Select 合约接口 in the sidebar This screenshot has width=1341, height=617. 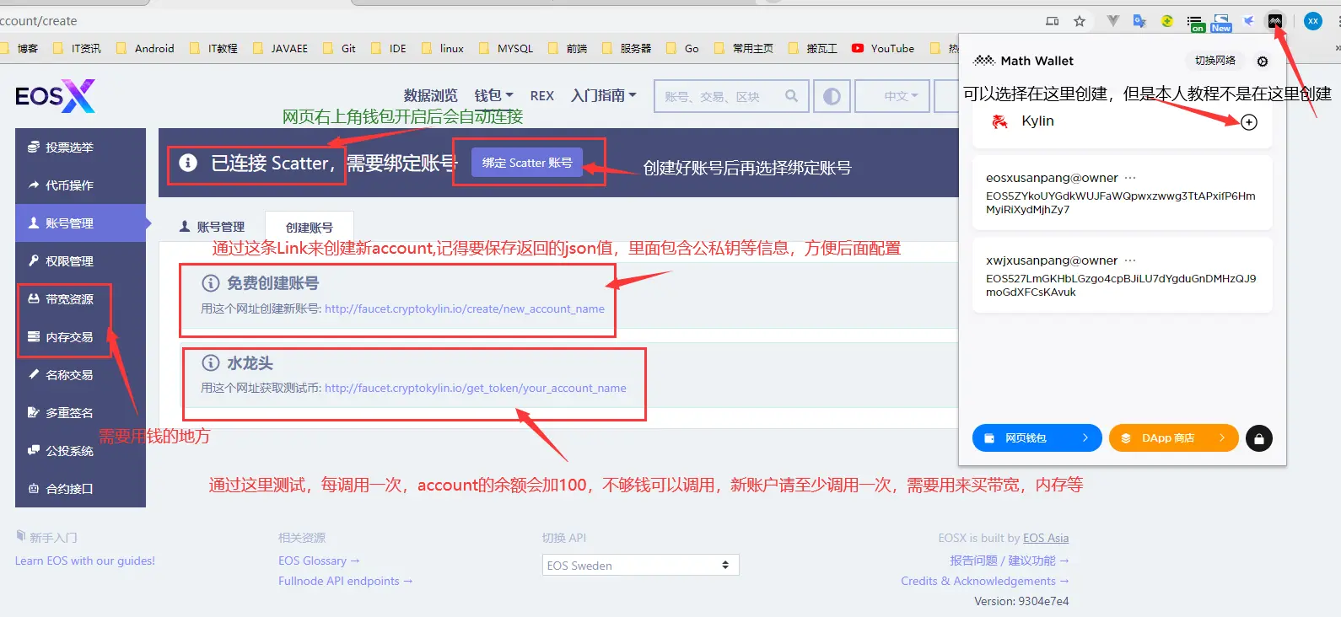80,489
